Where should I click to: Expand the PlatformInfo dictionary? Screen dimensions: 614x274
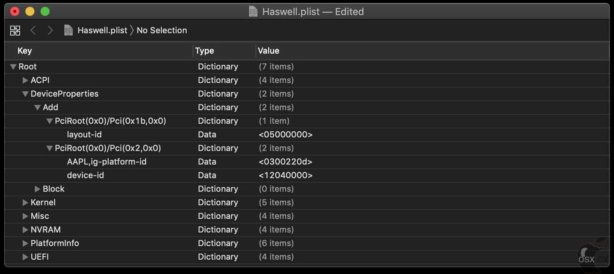pos(25,243)
